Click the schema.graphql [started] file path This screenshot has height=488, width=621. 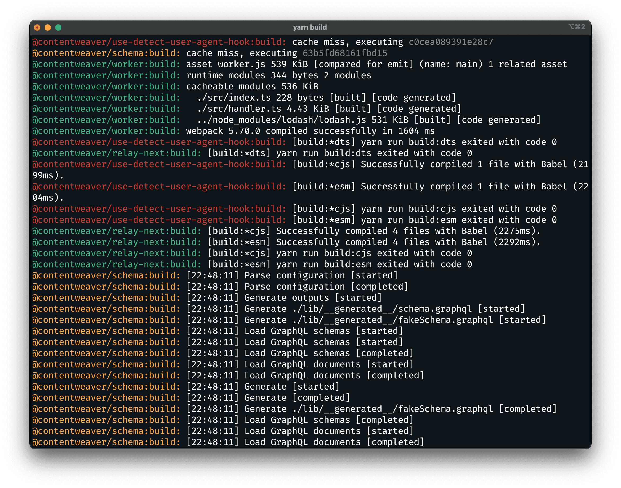point(382,309)
